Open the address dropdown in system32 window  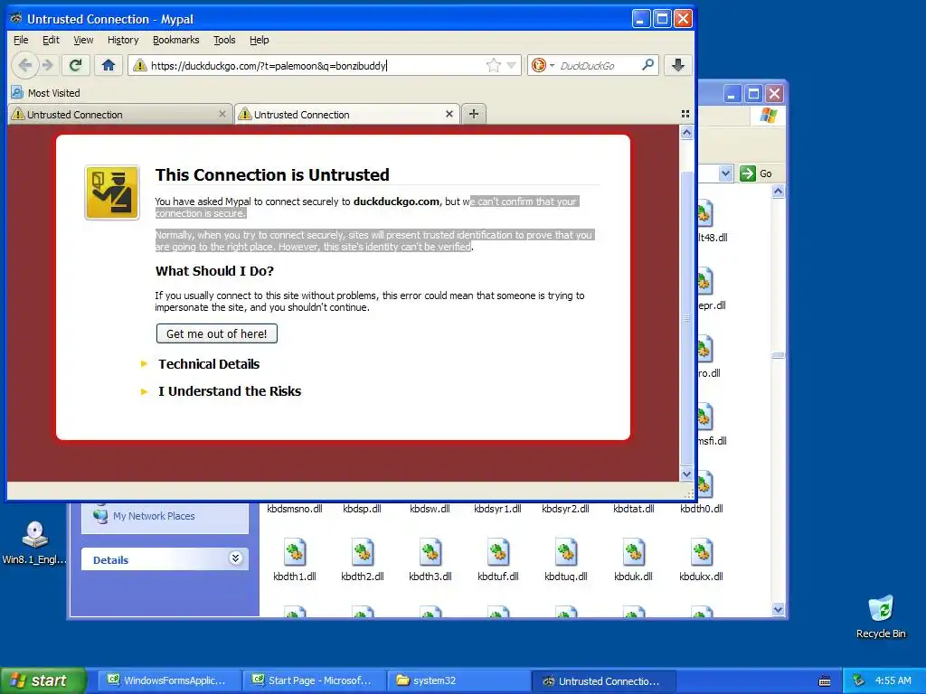point(726,173)
